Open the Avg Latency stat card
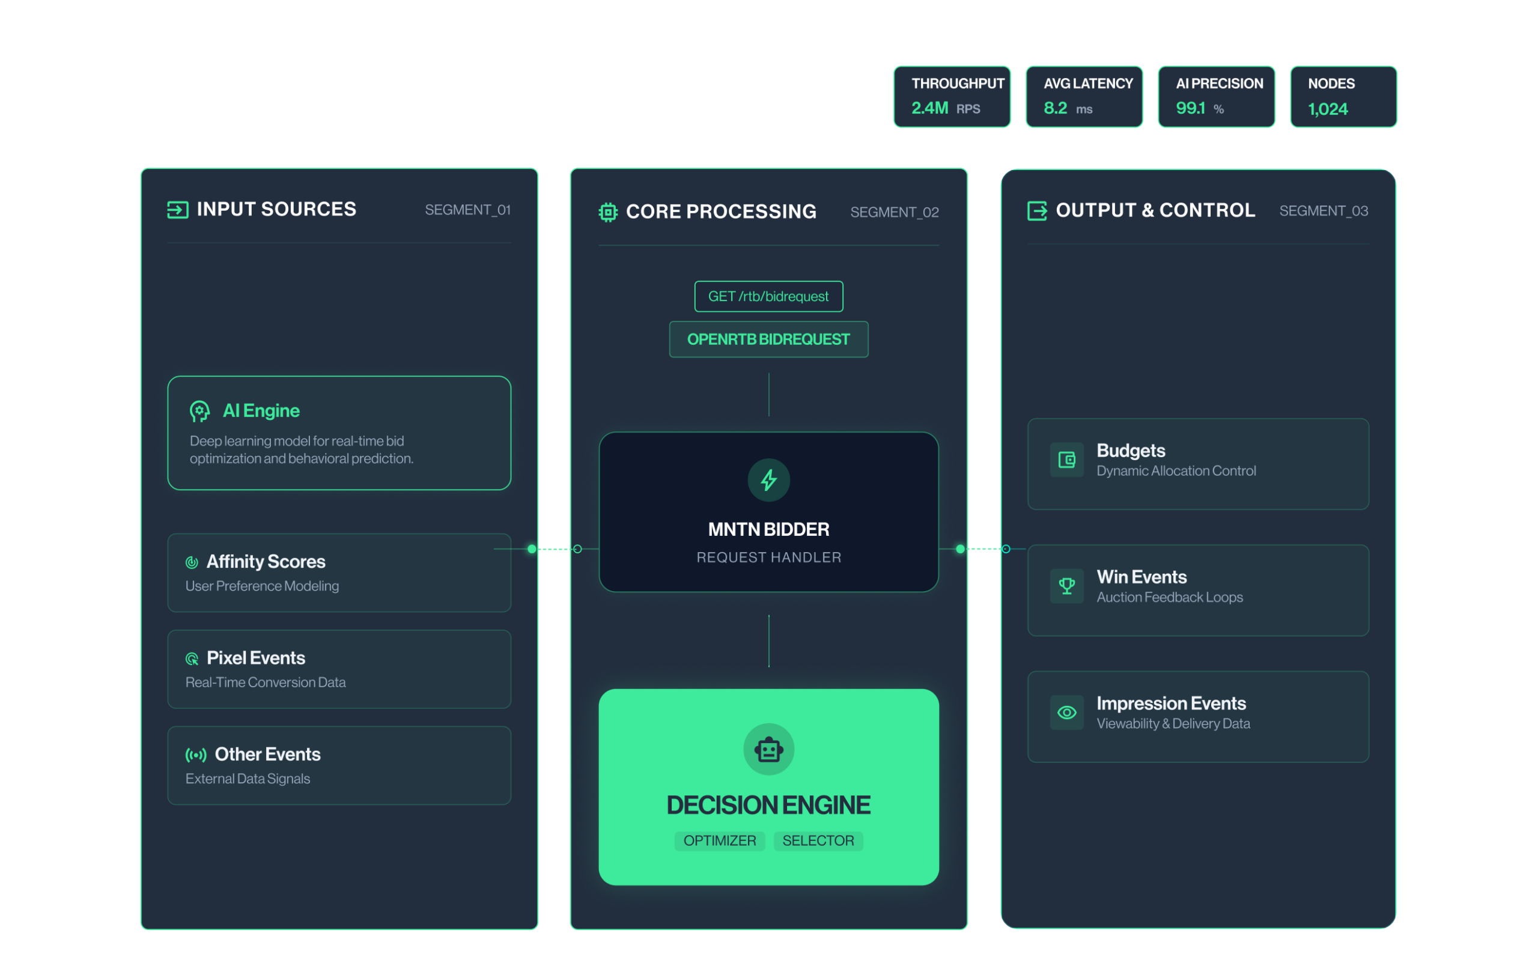This screenshot has width=1538, height=972. pyautogui.click(x=1084, y=97)
